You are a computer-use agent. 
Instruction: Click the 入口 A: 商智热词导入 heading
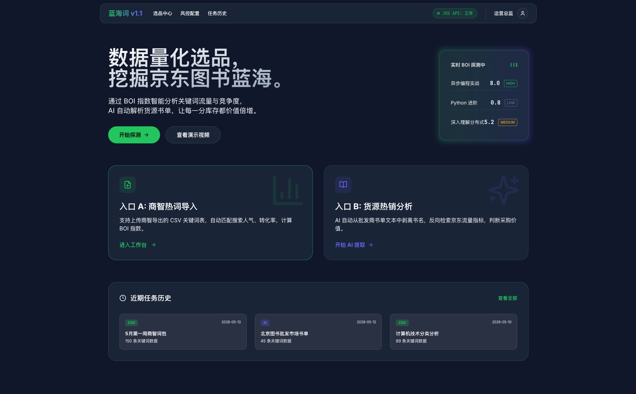coord(158,207)
